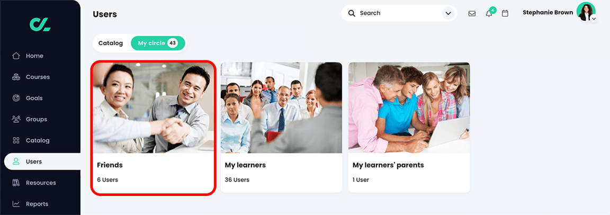Click the app logo in sidebar

[40, 24]
